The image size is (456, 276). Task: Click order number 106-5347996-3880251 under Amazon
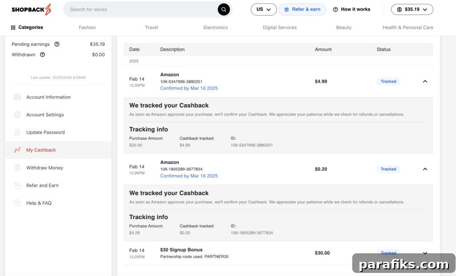tap(181, 82)
